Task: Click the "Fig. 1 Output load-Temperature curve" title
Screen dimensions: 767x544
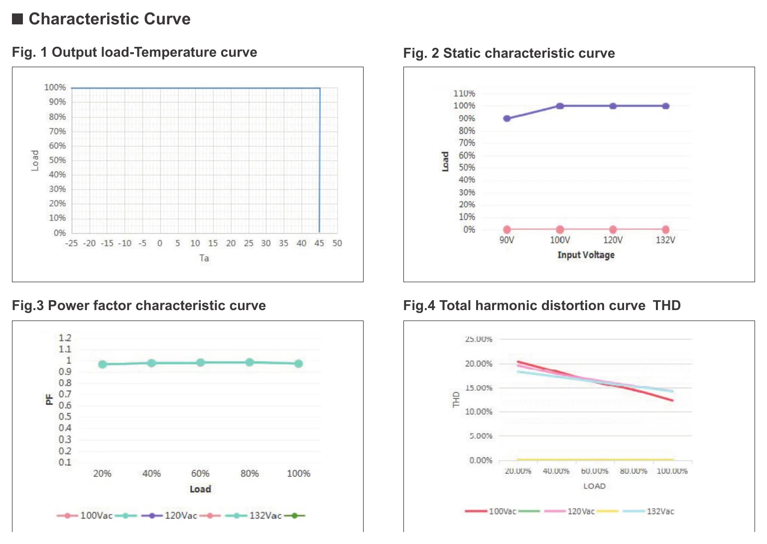Action: point(134,52)
